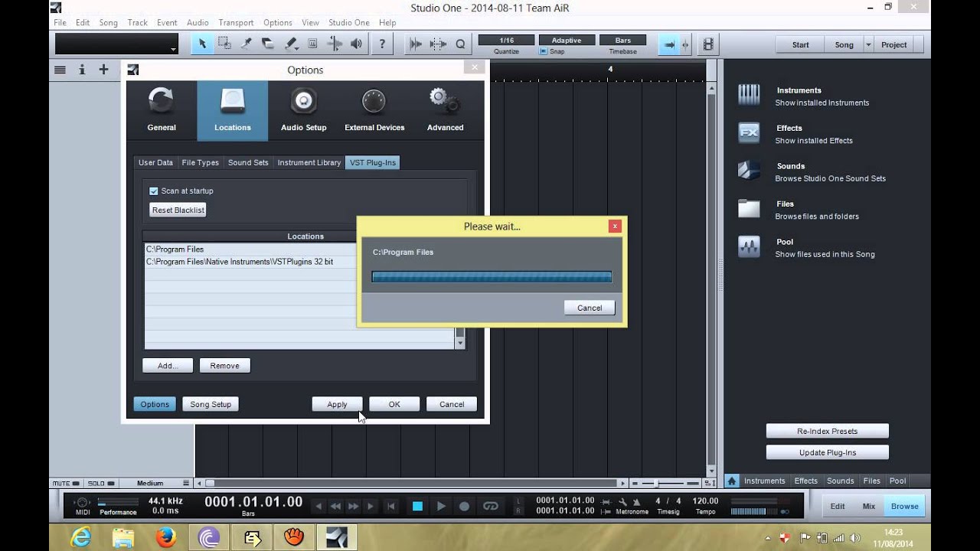Toggle the Mix view
This screenshot has width=980, height=551.
click(x=868, y=506)
